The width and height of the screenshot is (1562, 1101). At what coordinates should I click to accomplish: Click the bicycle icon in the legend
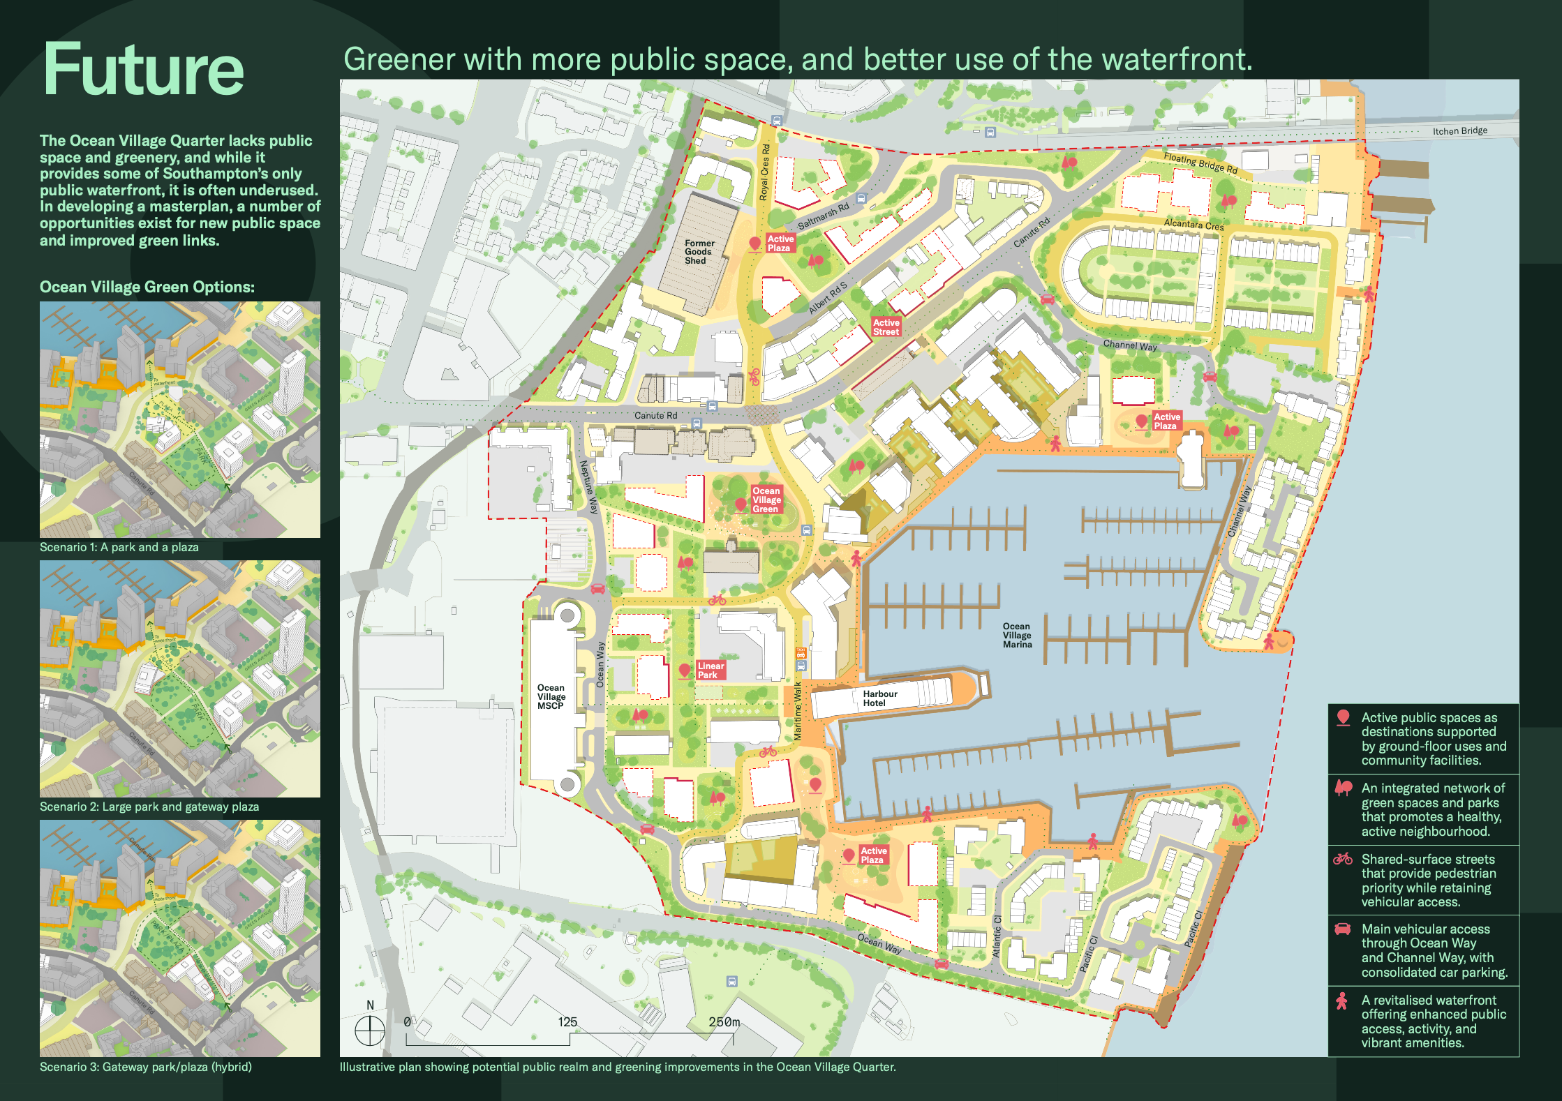pos(1343,859)
